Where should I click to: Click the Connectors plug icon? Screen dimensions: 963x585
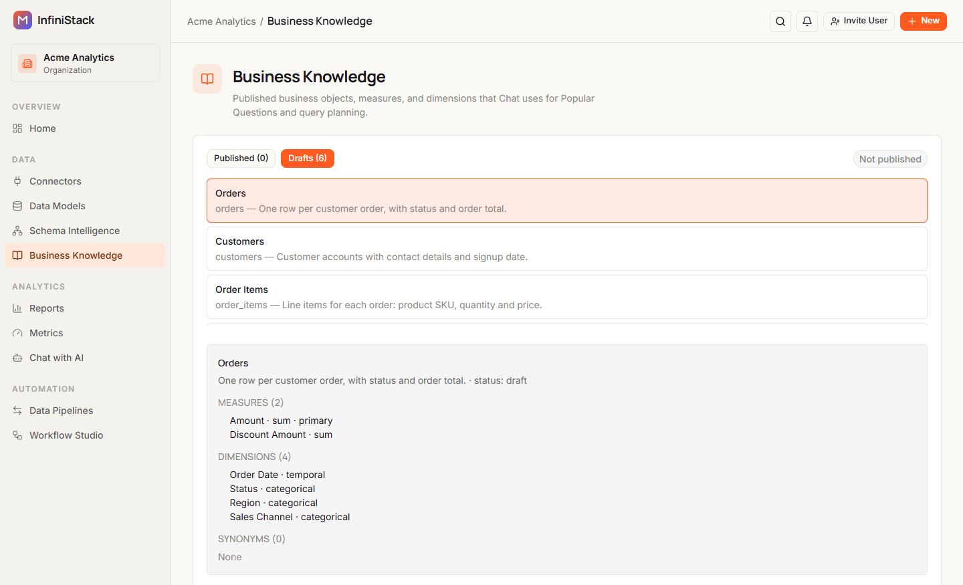pos(17,181)
